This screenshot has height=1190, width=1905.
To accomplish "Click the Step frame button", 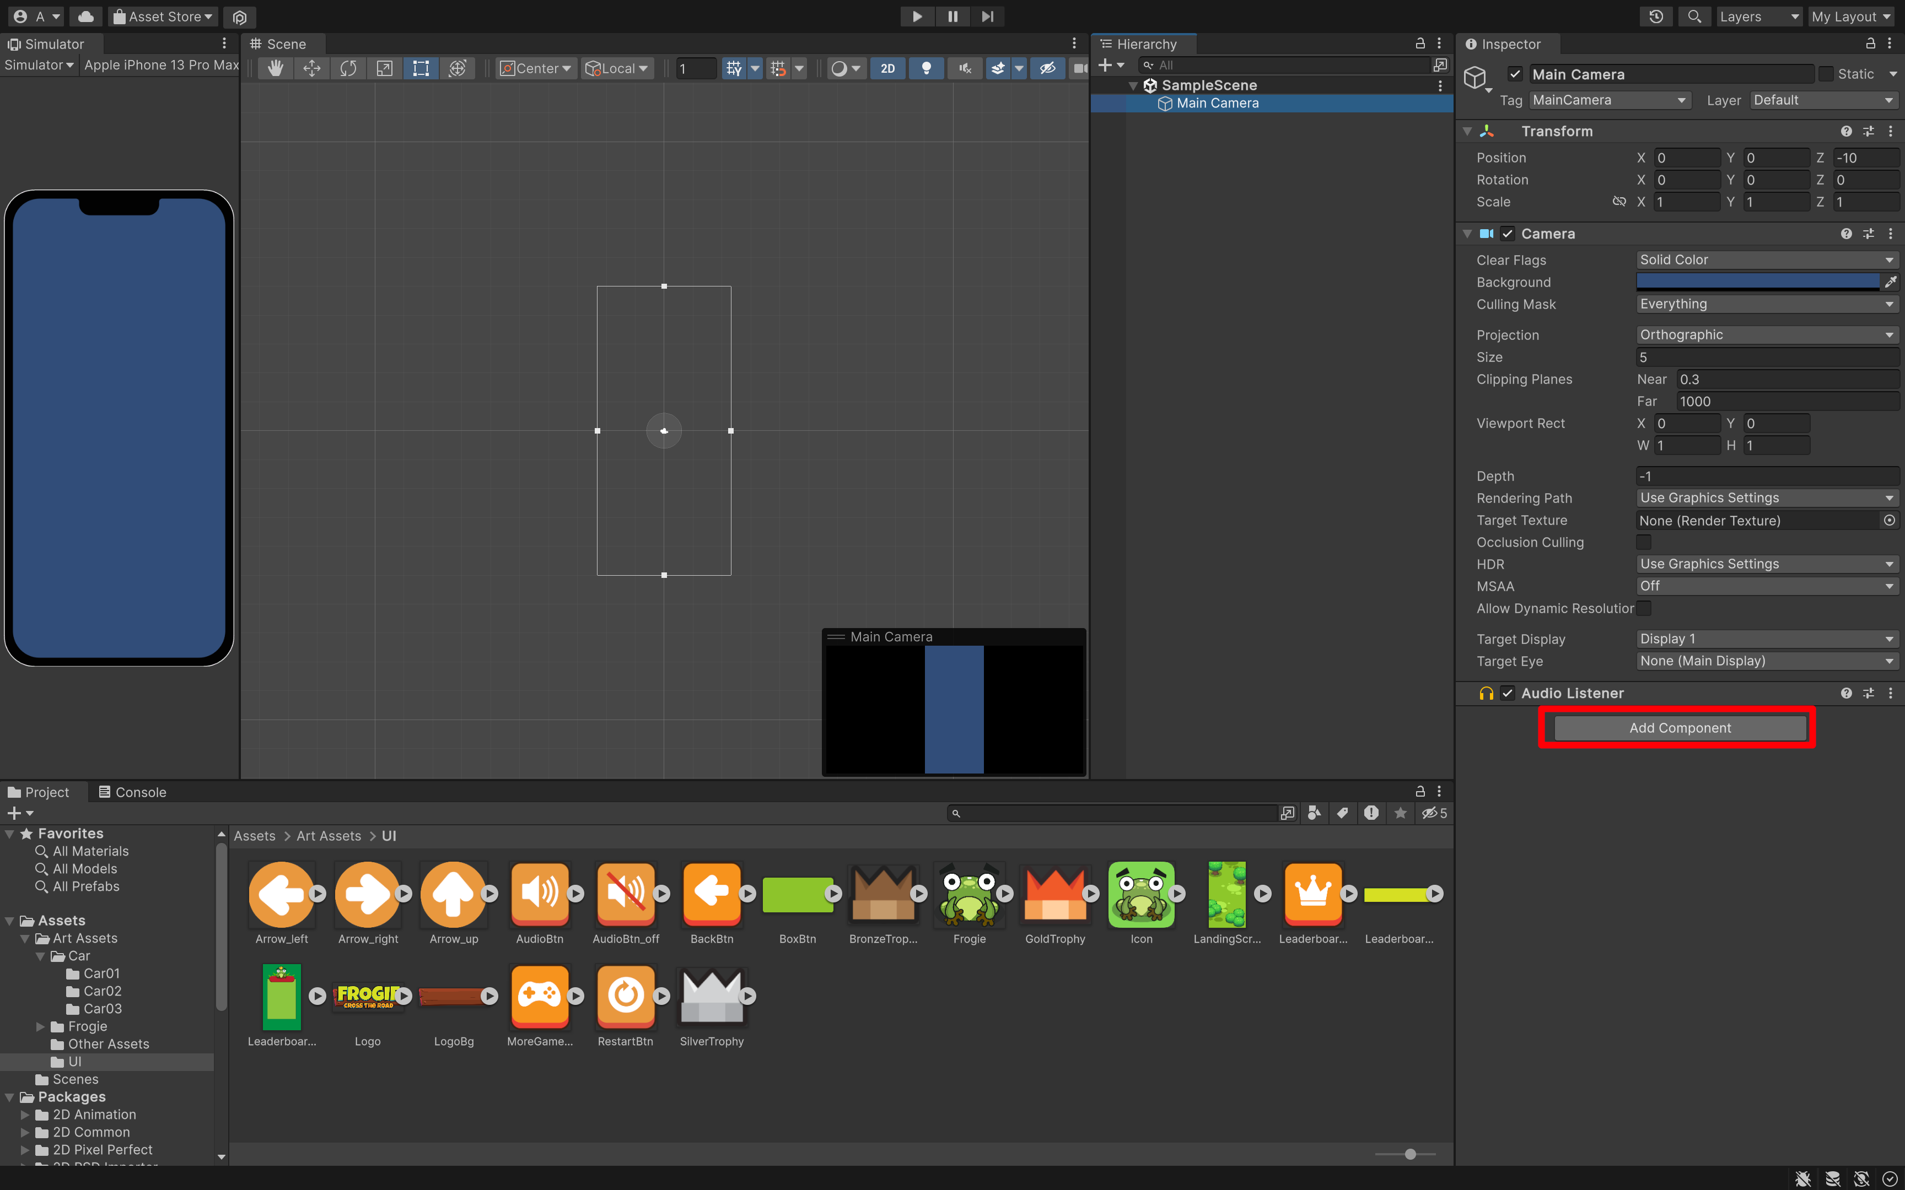I will click(x=988, y=17).
